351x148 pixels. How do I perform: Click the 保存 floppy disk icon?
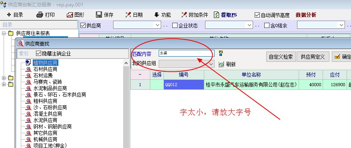(99, 15)
